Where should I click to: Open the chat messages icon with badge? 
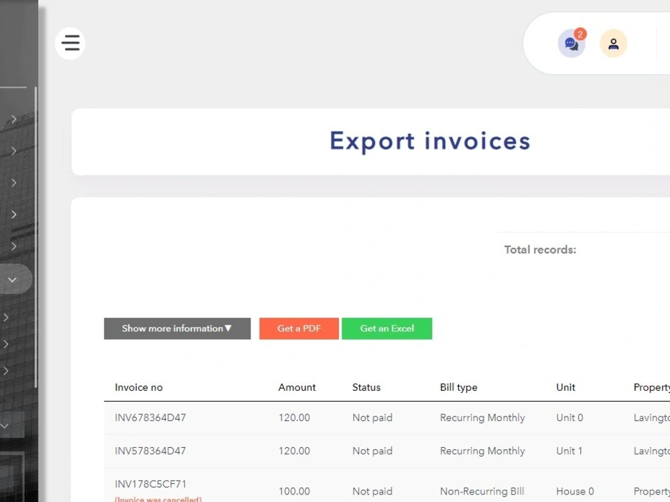tap(572, 43)
